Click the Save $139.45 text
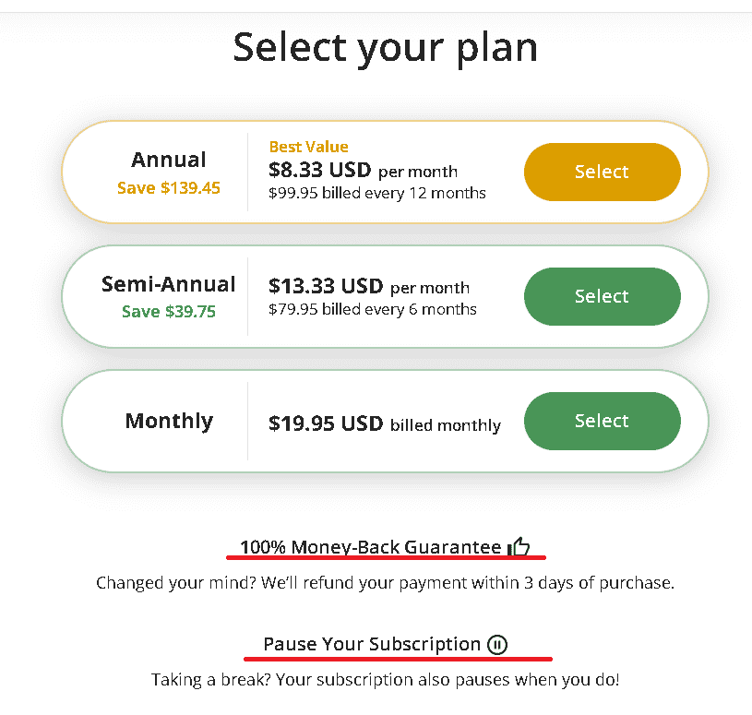This screenshot has width=752, height=715. (x=169, y=187)
